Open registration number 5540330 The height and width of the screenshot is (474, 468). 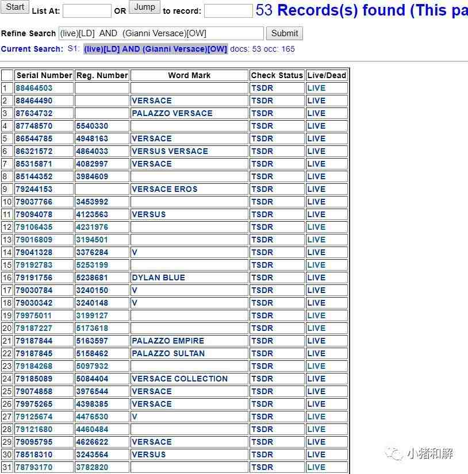(x=92, y=126)
